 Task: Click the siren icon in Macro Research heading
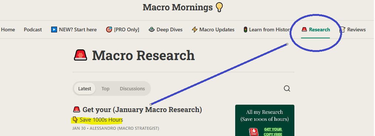(81, 55)
